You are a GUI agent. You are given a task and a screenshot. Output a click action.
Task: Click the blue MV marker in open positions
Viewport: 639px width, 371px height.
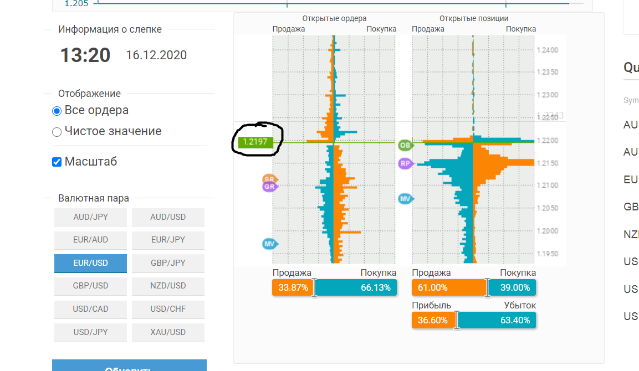(x=406, y=199)
